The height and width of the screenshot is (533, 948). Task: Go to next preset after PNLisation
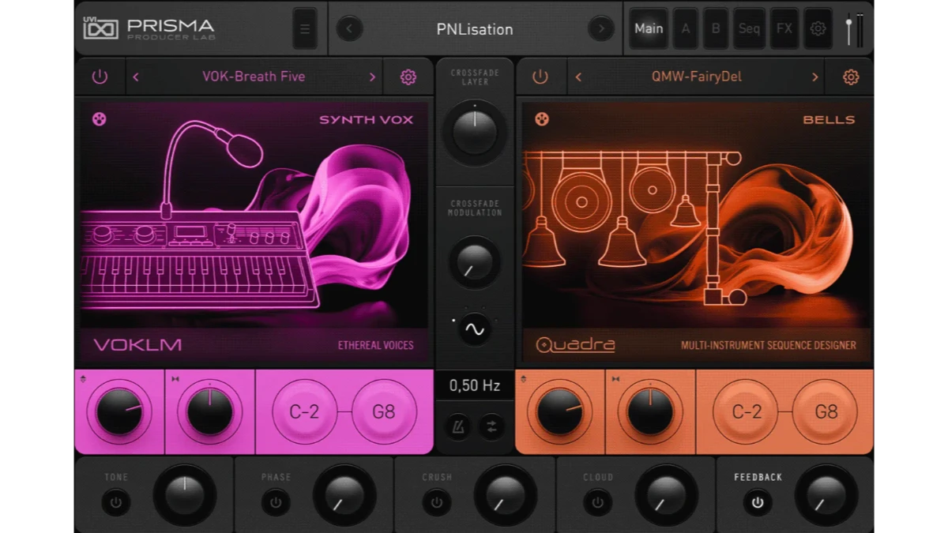[600, 29]
